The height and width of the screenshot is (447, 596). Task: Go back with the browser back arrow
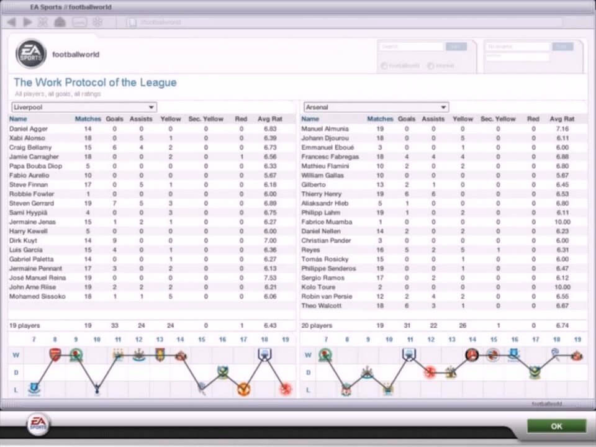pos(12,22)
